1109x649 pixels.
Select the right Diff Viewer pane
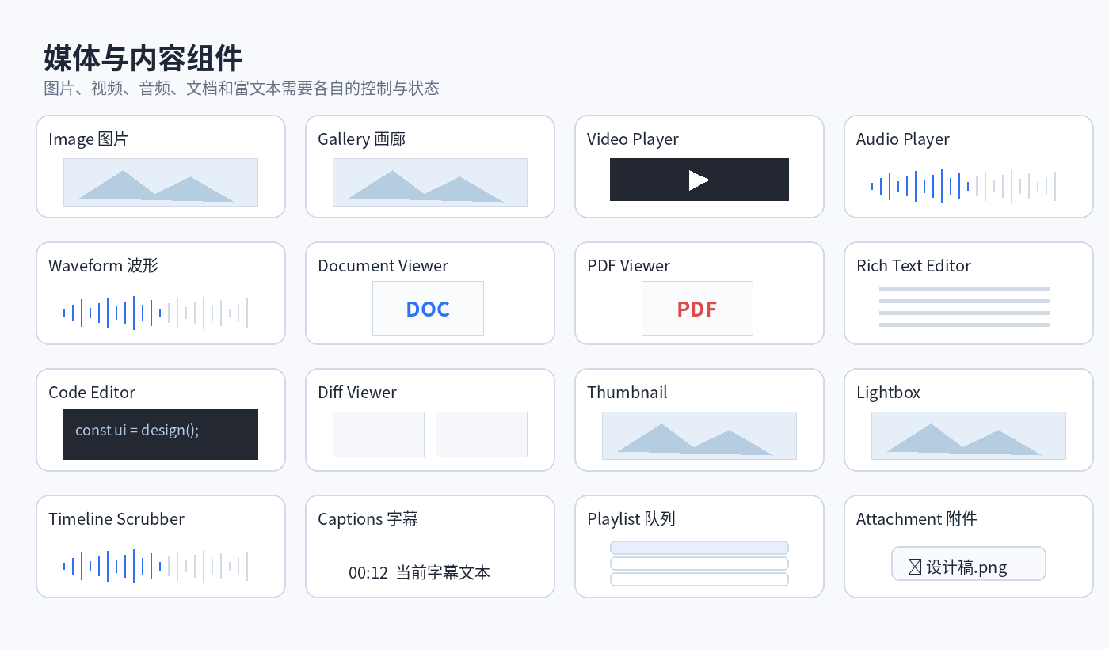click(482, 435)
